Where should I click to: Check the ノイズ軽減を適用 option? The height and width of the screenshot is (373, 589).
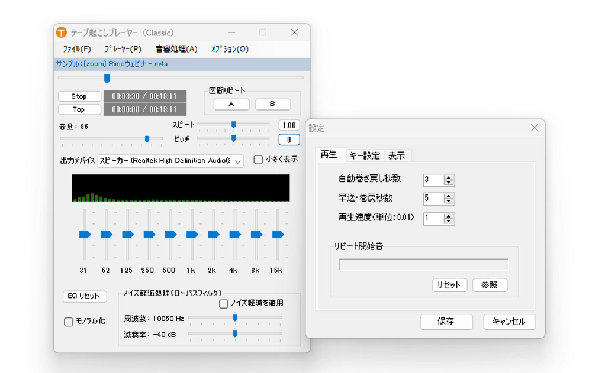(x=224, y=304)
